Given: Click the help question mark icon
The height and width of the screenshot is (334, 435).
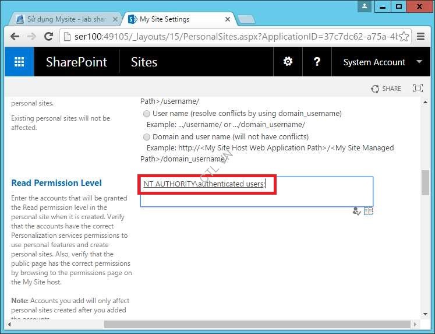Looking at the screenshot, I should click(317, 62).
